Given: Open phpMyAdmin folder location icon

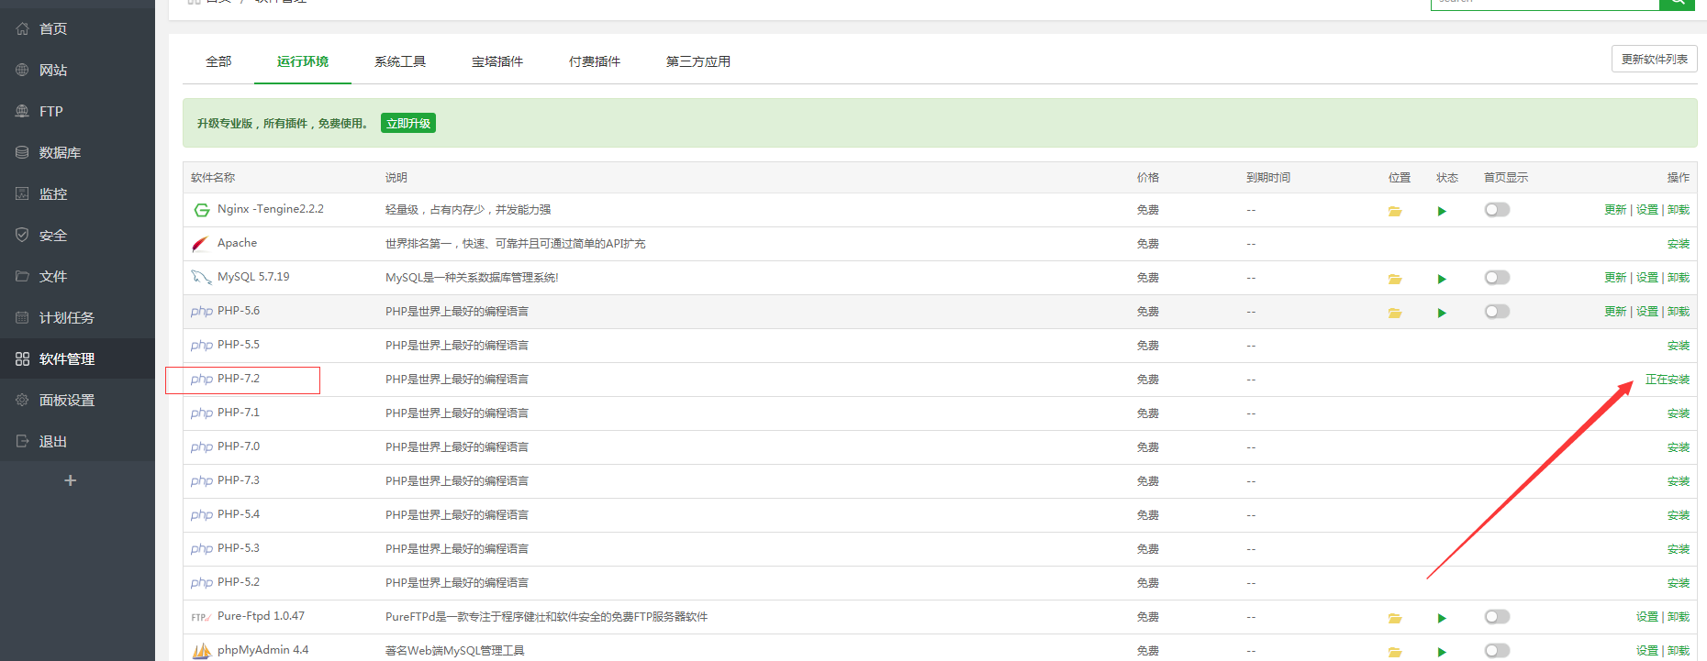Looking at the screenshot, I should [x=1395, y=652].
